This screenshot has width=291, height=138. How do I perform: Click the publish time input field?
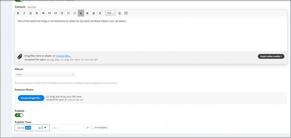click(x=67, y=128)
